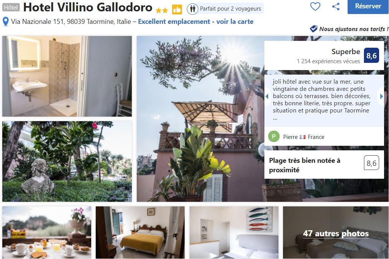The image size is (389, 259).
Task: Click the Réserver button
Action: (x=368, y=6)
